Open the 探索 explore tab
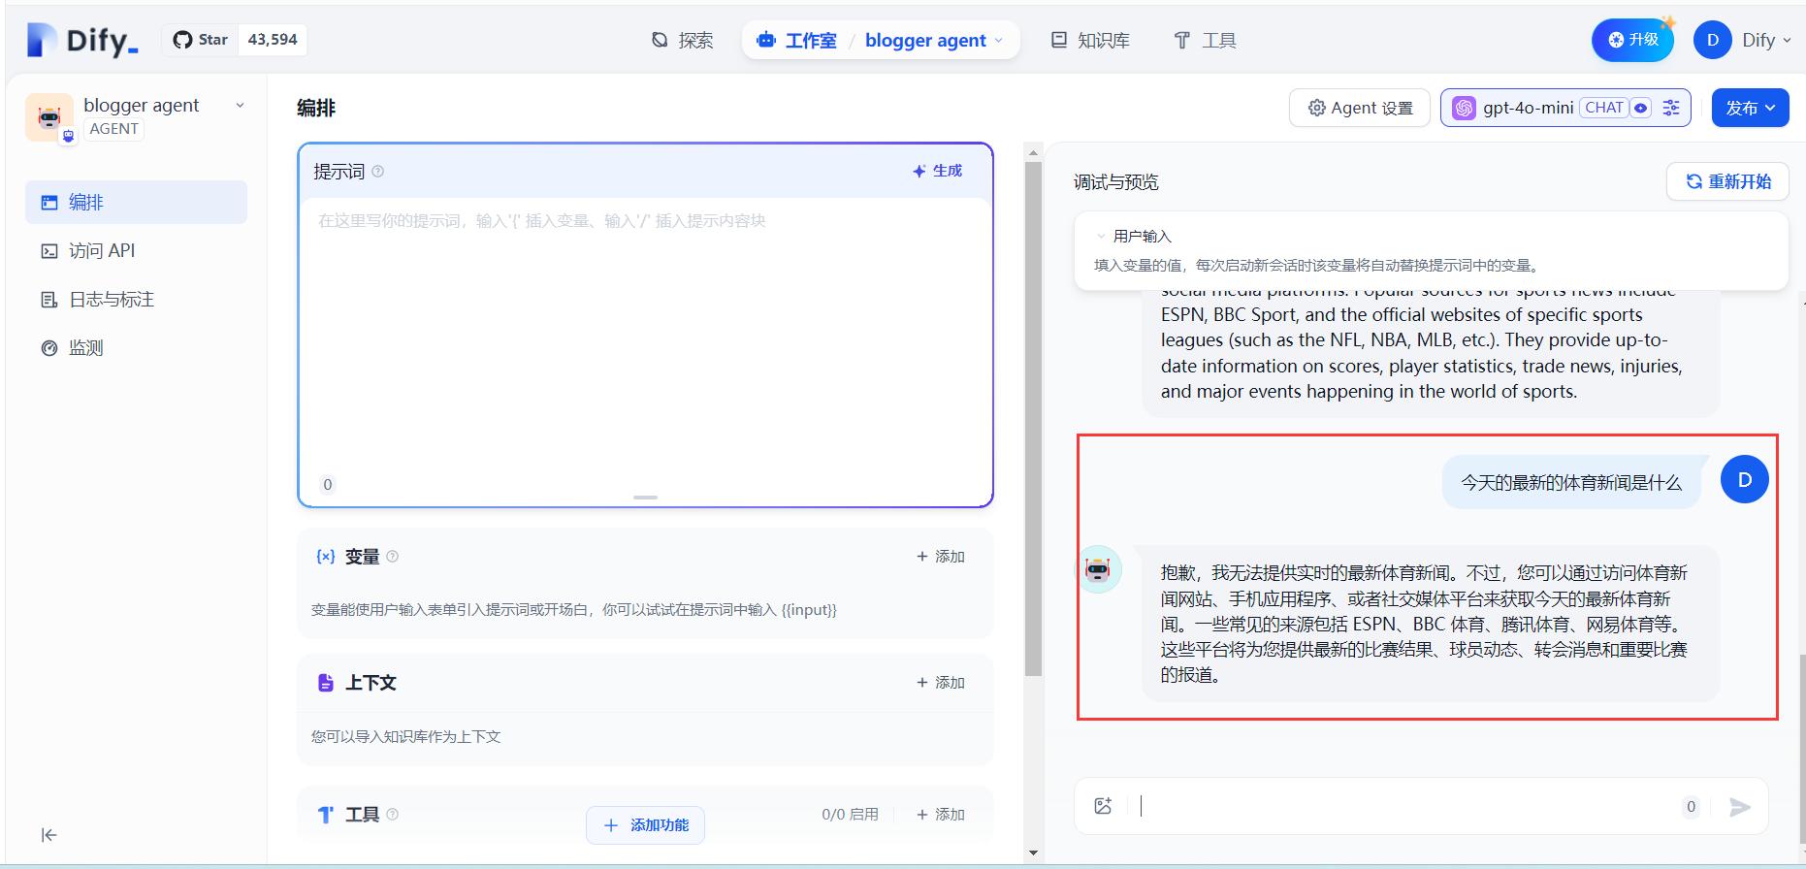Image resolution: width=1806 pixels, height=869 pixels. 683,40
